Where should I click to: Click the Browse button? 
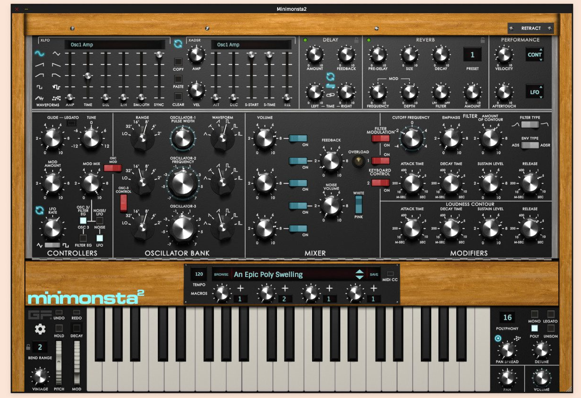(221, 274)
